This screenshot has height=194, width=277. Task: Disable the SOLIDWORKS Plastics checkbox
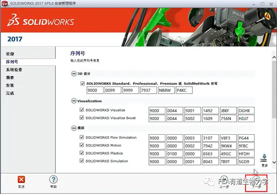coord(81,153)
